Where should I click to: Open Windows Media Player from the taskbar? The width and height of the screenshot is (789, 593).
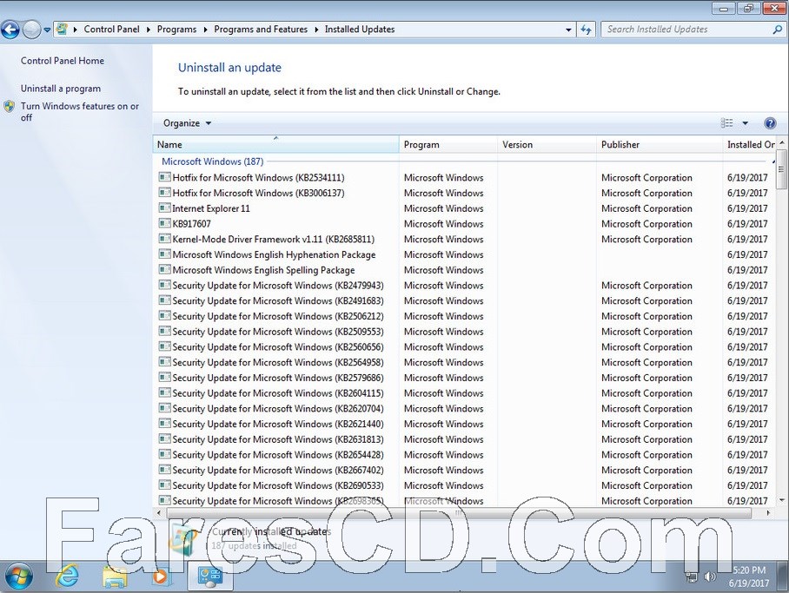coord(161,577)
